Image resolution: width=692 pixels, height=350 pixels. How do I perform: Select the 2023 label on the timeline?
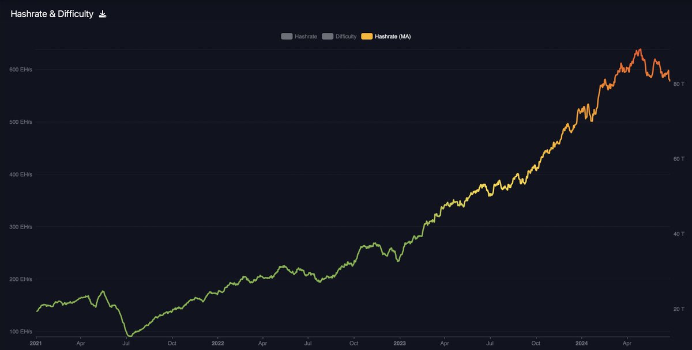point(399,343)
